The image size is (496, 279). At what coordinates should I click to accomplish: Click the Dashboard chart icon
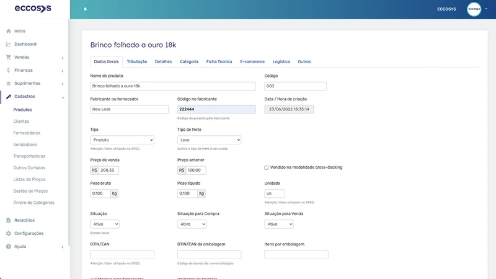click(x=9, y=44)
